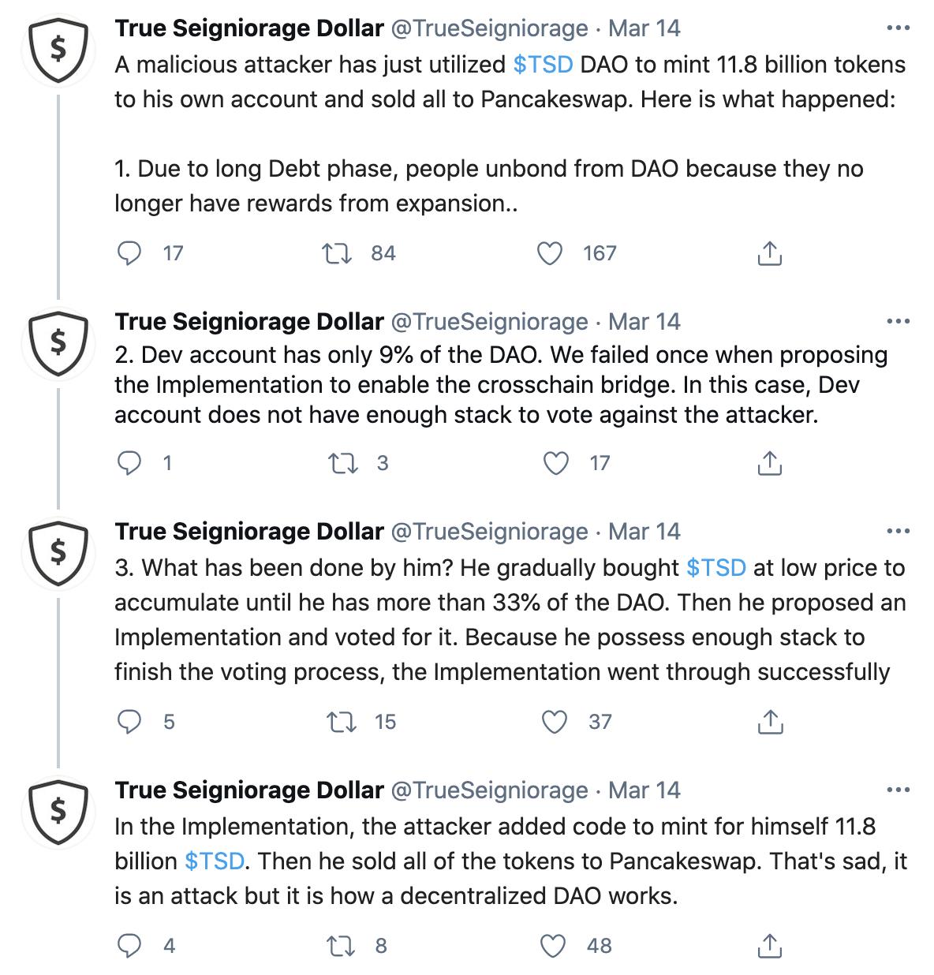The height and width of the screenshot is (975, 934).
Task: Open more options on the first tweet
Action: [x=898, y=28]
